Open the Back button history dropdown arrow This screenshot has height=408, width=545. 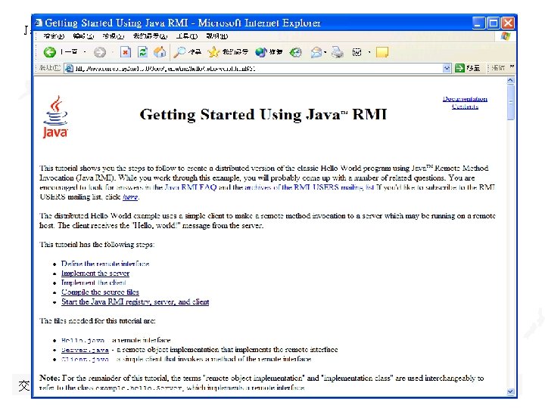click(x=85, y=52)
